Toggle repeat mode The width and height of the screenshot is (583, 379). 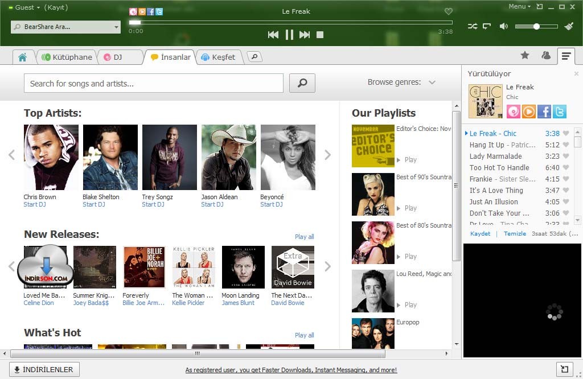(487, 26)
